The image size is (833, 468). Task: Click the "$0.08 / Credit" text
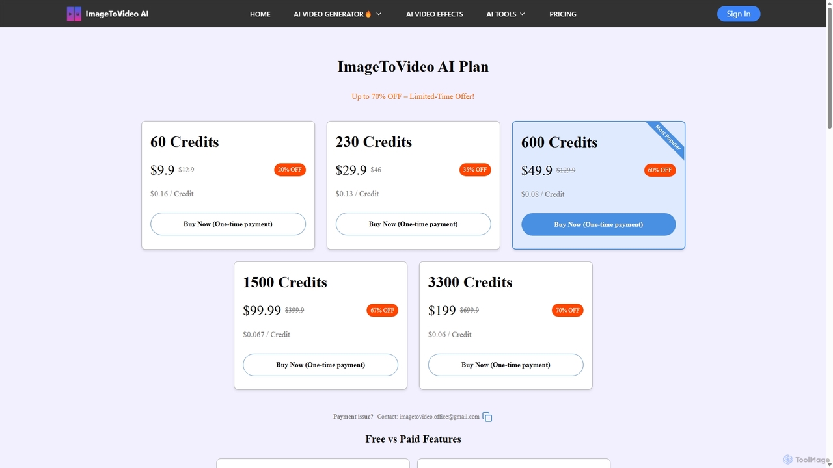click(x=543, y=194)
